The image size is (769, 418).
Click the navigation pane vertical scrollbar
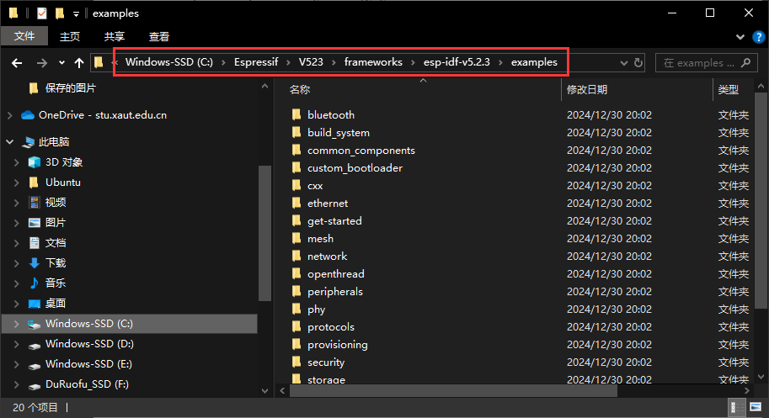pos(264,227)
